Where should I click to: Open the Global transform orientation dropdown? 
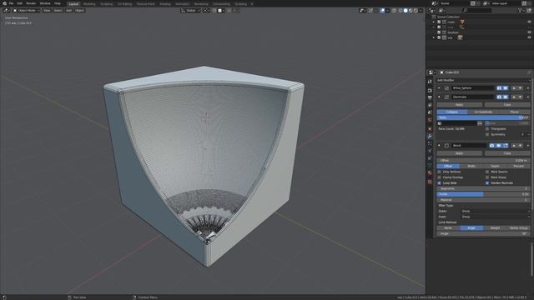[190, 11]
